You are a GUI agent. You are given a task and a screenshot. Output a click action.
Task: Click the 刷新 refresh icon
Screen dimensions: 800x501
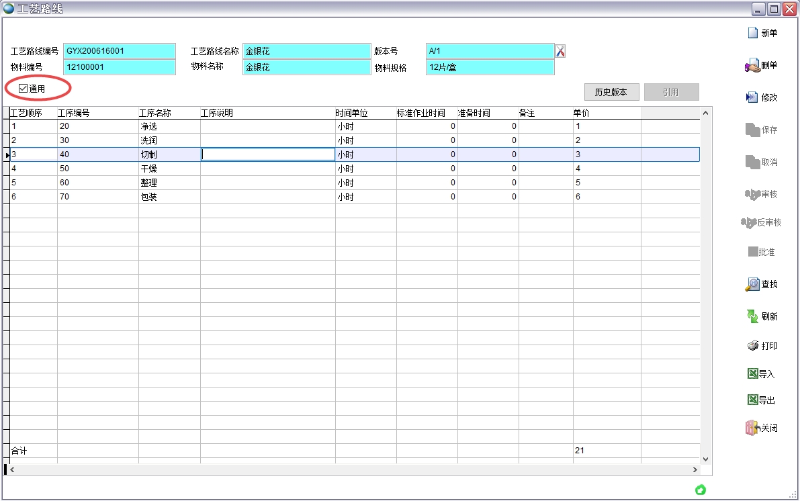tap(753, 316)
